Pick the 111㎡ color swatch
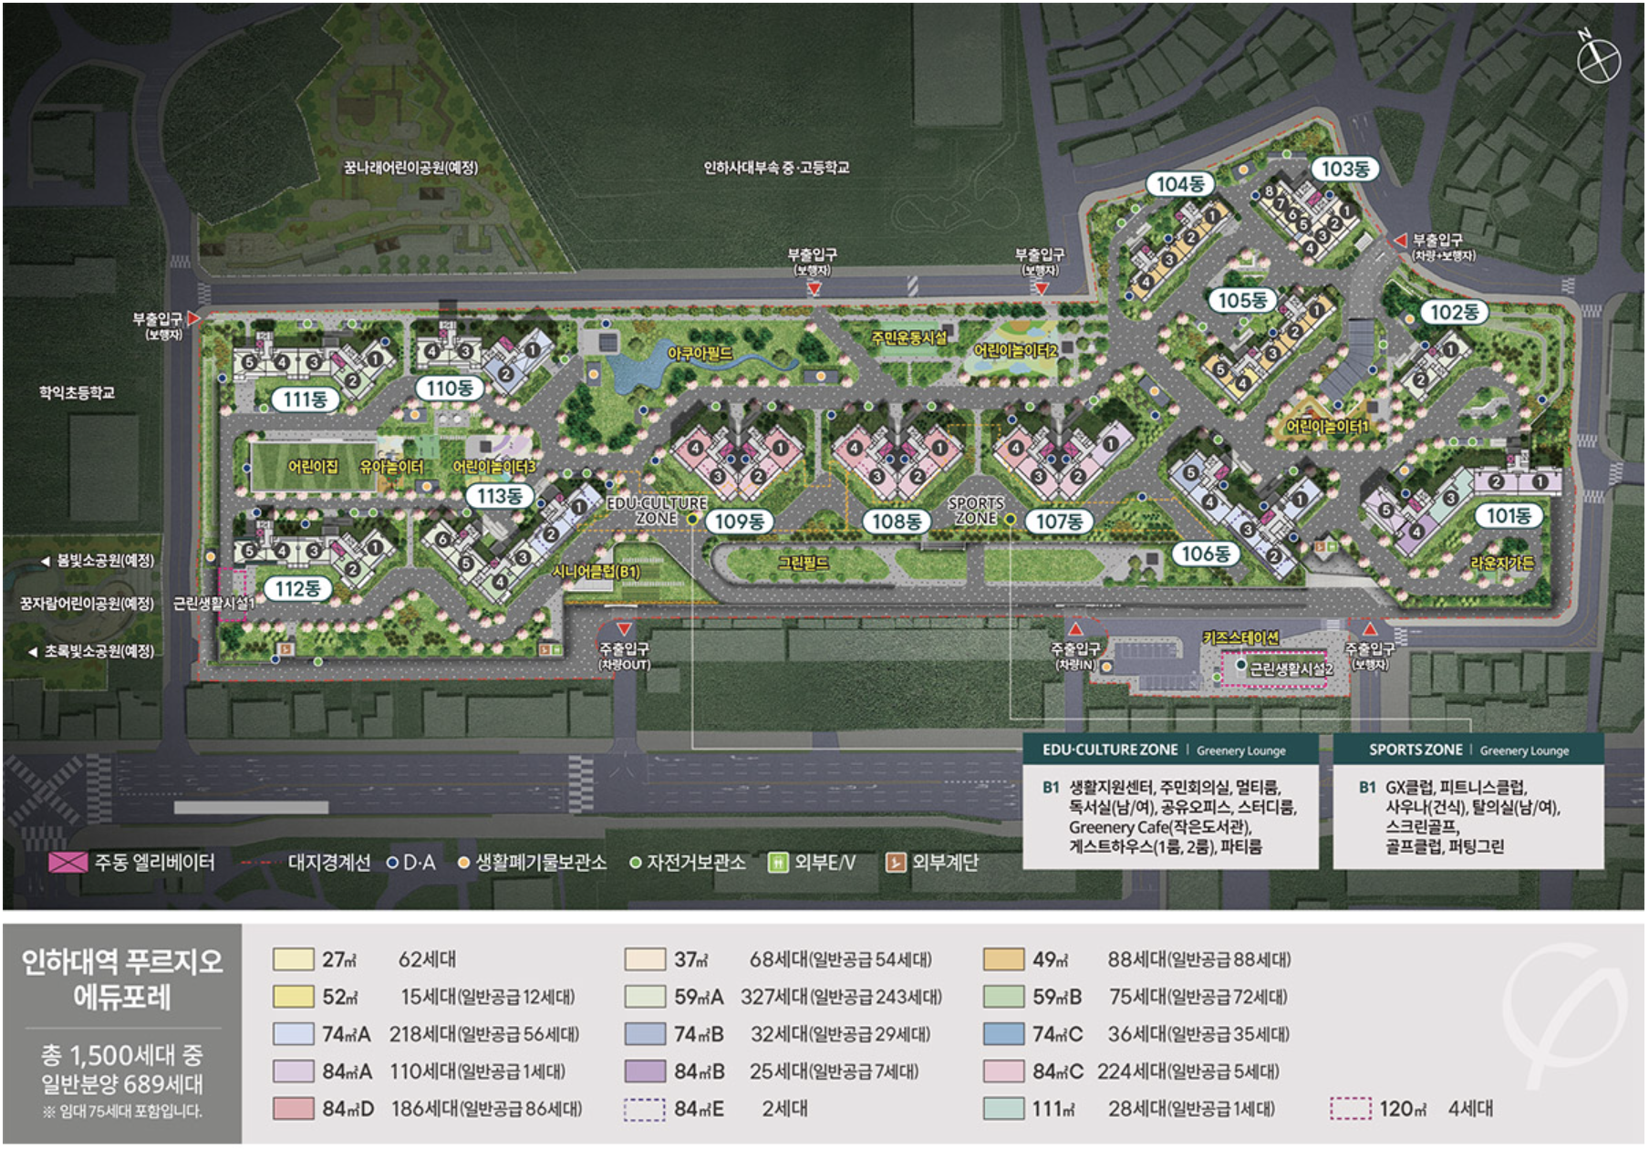1649x1149 pixels. pos(1004,1109)
